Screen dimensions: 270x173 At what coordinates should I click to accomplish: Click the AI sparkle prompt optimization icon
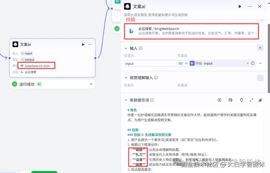(260, 100)
